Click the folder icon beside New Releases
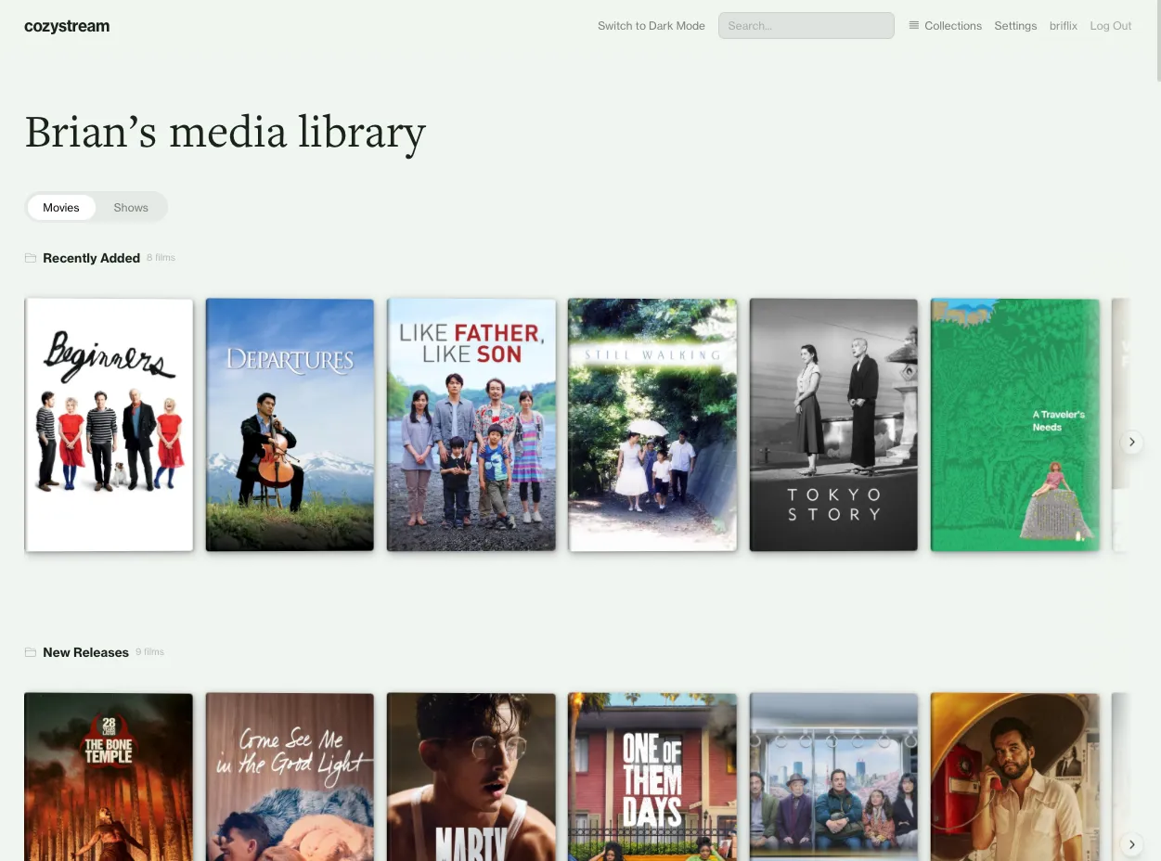The image size is (1161, 861). click(x=31, y=652)
